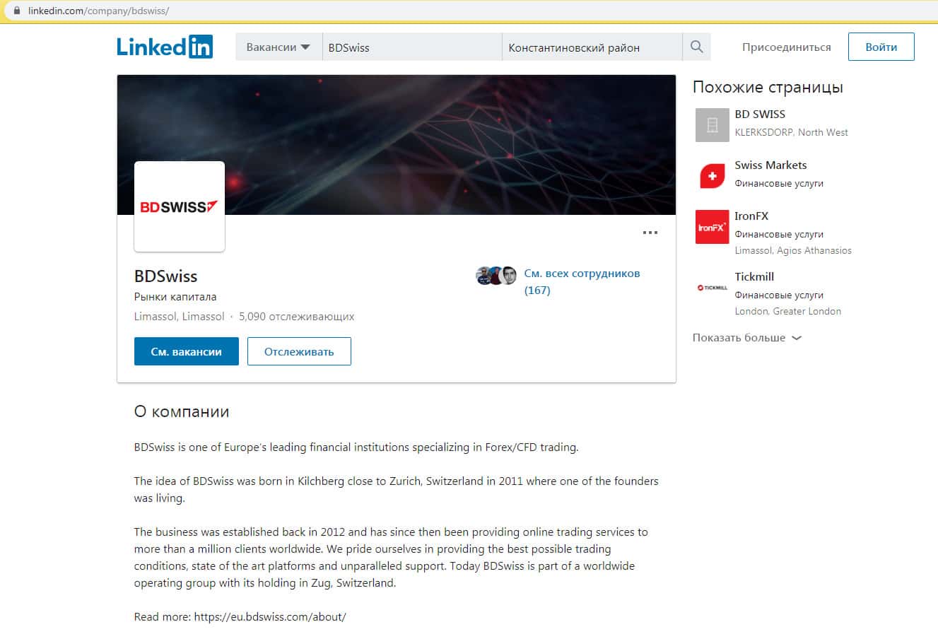Click the 5,090 отслеживающих followers text
The width and height of the screenshot is (938, 639).
tap(297, 317)
